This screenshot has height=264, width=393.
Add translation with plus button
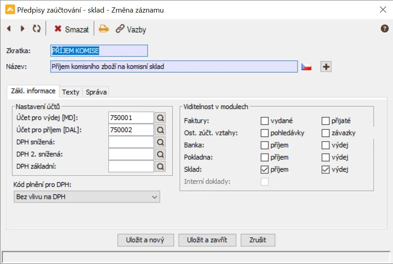point(326,67)
